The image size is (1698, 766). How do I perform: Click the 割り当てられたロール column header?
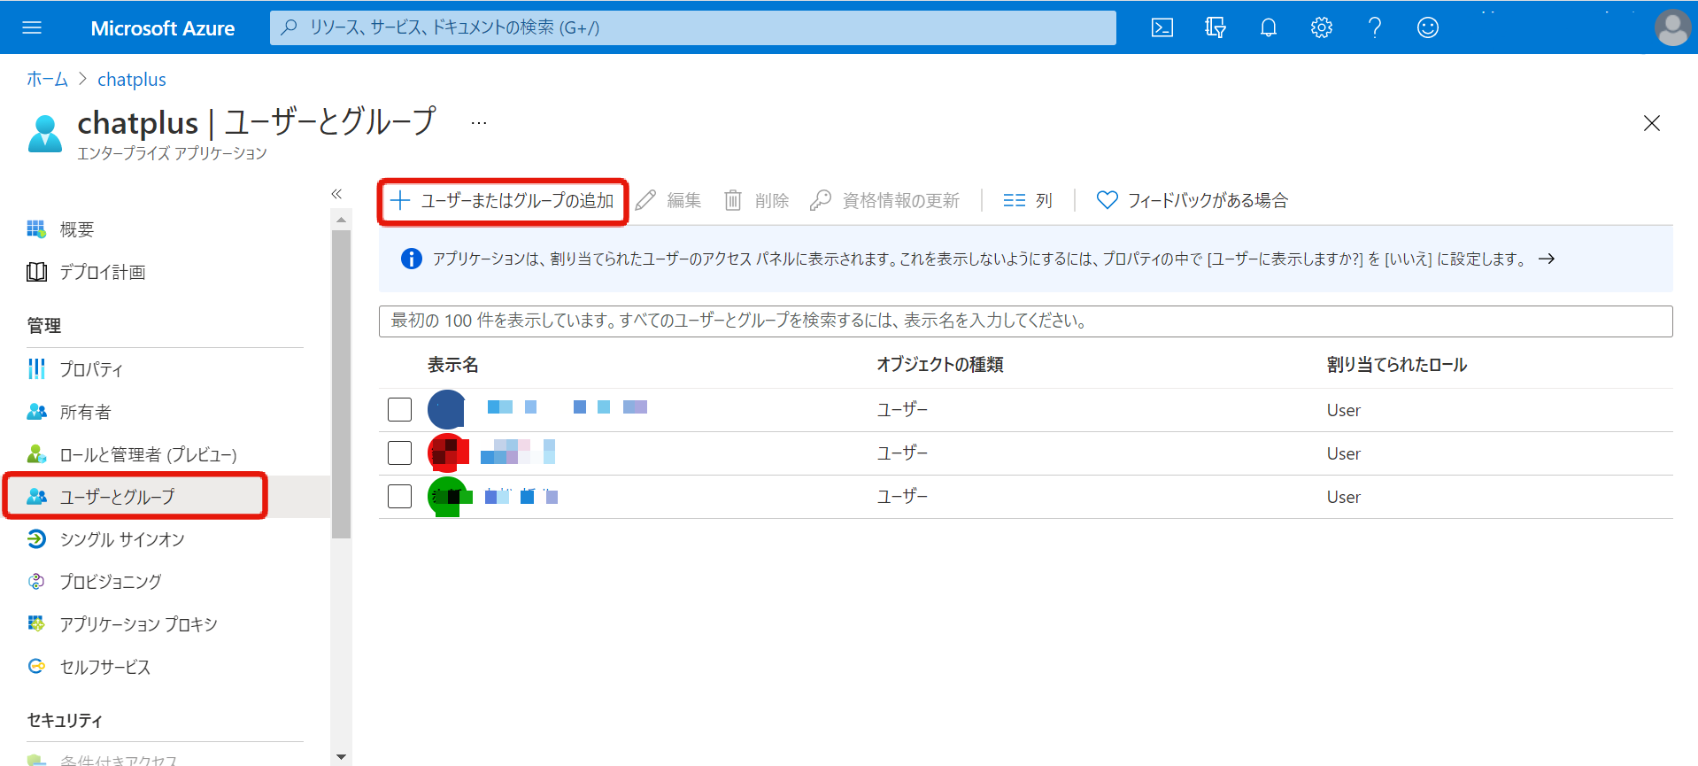pos(1396,365)
